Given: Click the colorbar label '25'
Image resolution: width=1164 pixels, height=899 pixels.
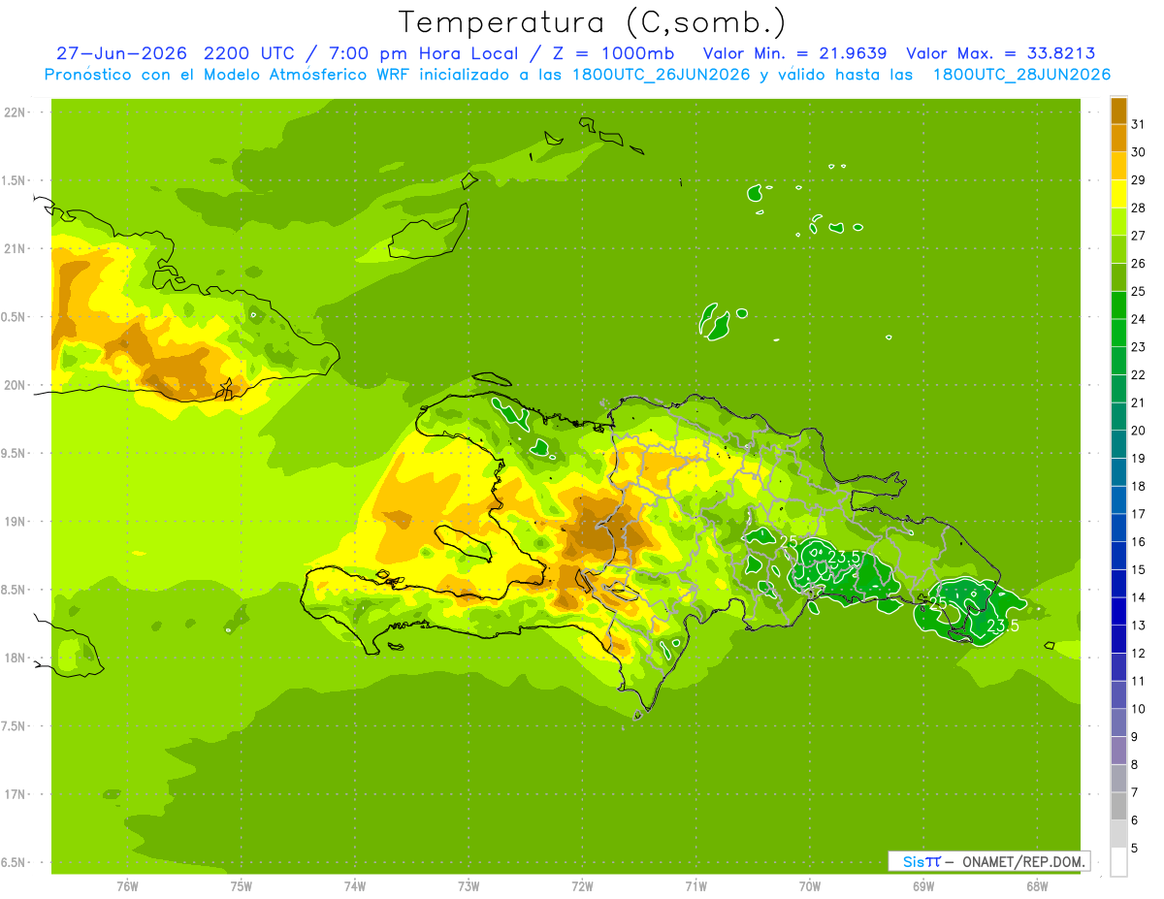Looking at the screenshot, I should pyautogui.click(x=1138, y=291).
